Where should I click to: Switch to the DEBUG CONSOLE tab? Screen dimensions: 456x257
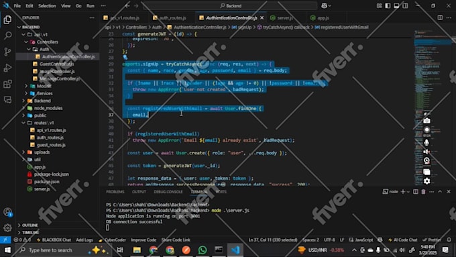[168, 191]
